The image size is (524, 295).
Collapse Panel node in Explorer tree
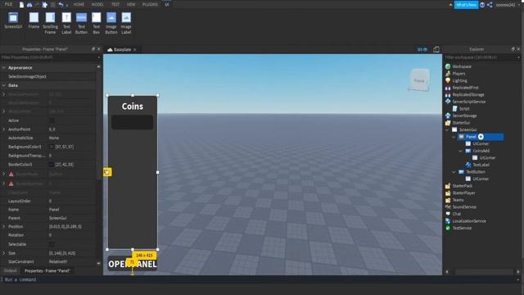(x=454, y=137)
